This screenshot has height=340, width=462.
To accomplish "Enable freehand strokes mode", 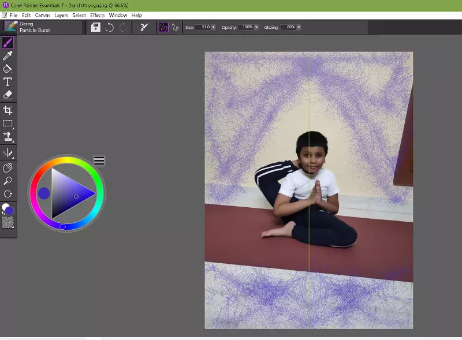I will pyautogui.click(x=163, y=27).
